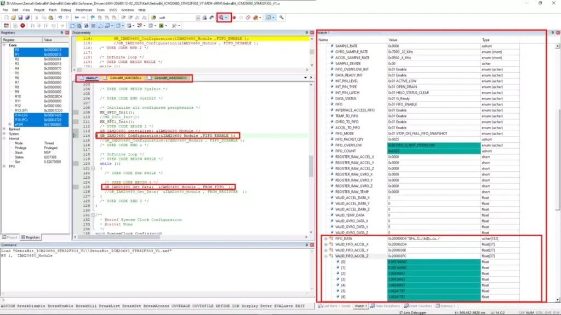561x315 pixels.
Task: Open the Debug menu
Action: [x=66, y=10]
